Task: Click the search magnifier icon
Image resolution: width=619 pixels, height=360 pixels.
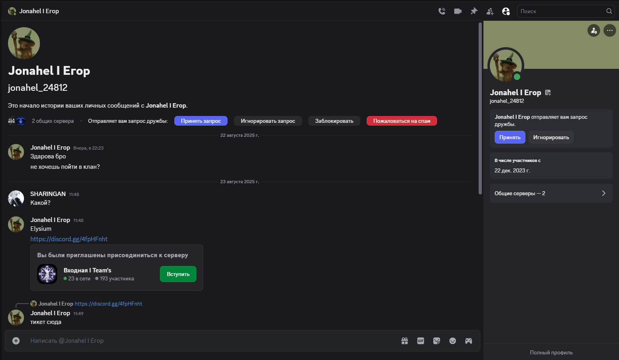Action: click(x=609, y=11)
